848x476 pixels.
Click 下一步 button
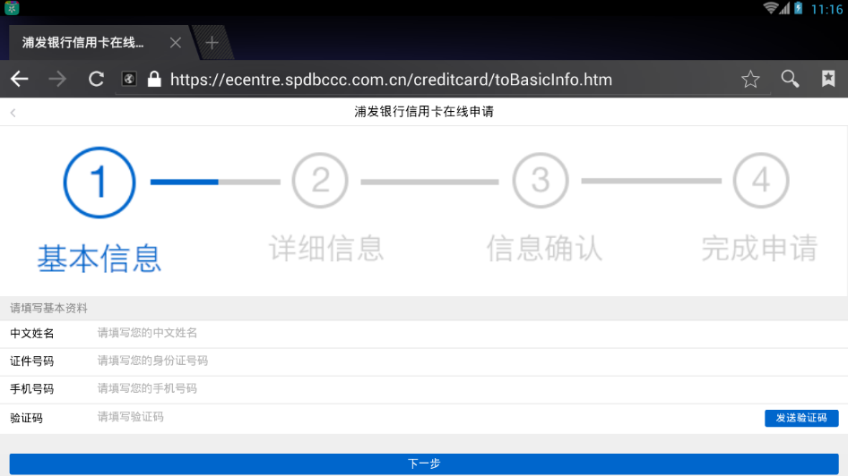pyautogui.click(x=424, y=464)
